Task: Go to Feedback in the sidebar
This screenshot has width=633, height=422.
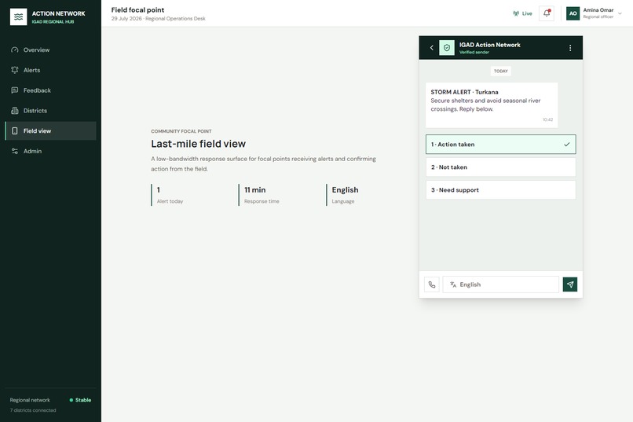Action: pos(50,90)
